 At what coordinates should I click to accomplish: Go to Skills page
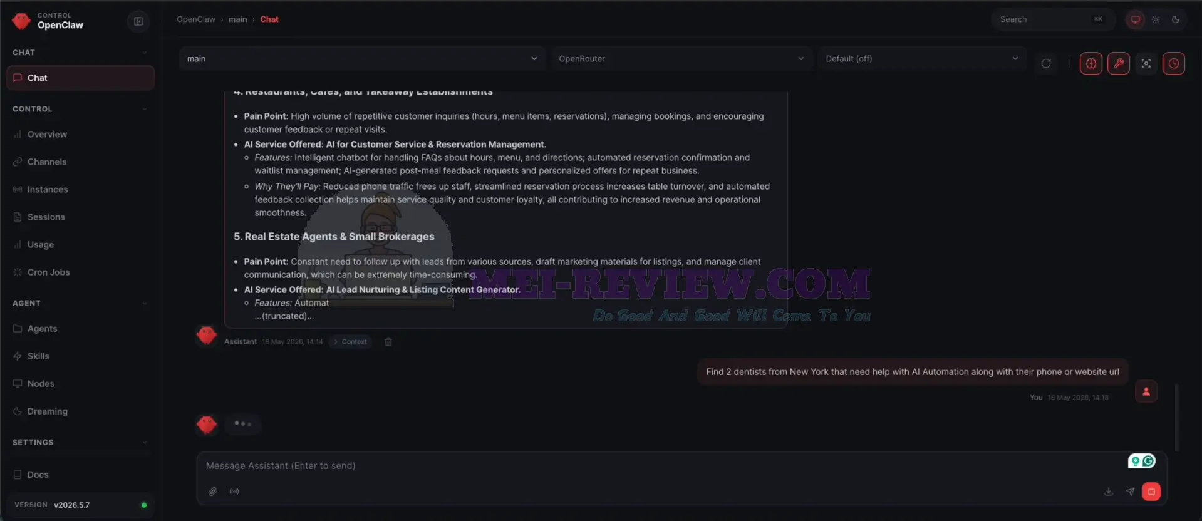pos(80,356)
